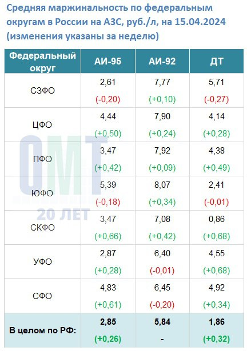Click the total АИ-92 value 5,84
This screenshot has width=247, height=351.
point(162,322)
